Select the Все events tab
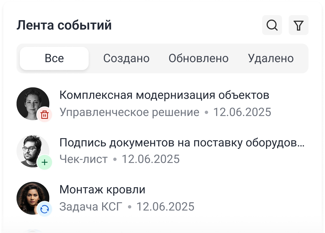The height and width of the screenshot is (233, 325). tap(54, 58)
